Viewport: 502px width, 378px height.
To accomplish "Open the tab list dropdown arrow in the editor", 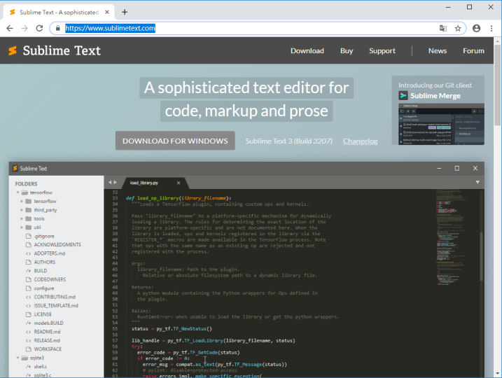I will click(x=478, y=182).
